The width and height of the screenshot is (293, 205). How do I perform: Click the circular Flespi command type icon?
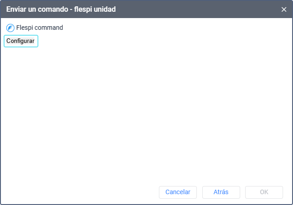pos(10,28)
